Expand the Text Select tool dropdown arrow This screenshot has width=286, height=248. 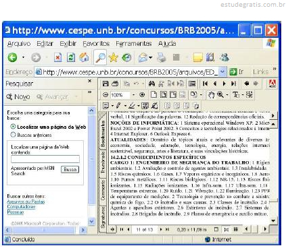(x=243, y=95)
